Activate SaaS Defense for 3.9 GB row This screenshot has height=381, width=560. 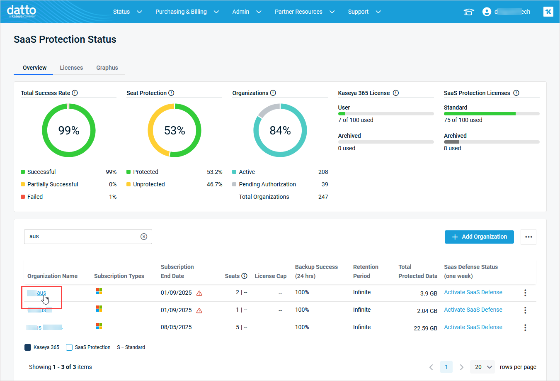point(473,292)
